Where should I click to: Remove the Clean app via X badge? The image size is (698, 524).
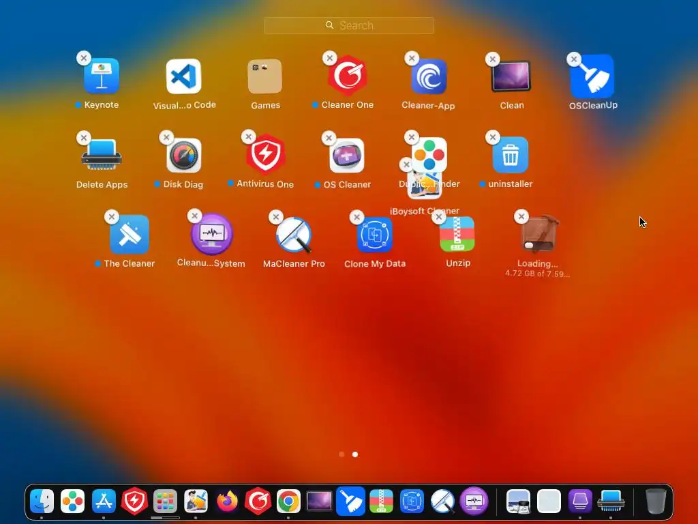tap(492, 59)
